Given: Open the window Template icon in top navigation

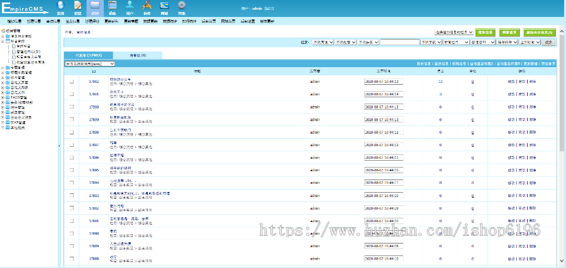Looking at the screenshot, I should pos(113,6).
